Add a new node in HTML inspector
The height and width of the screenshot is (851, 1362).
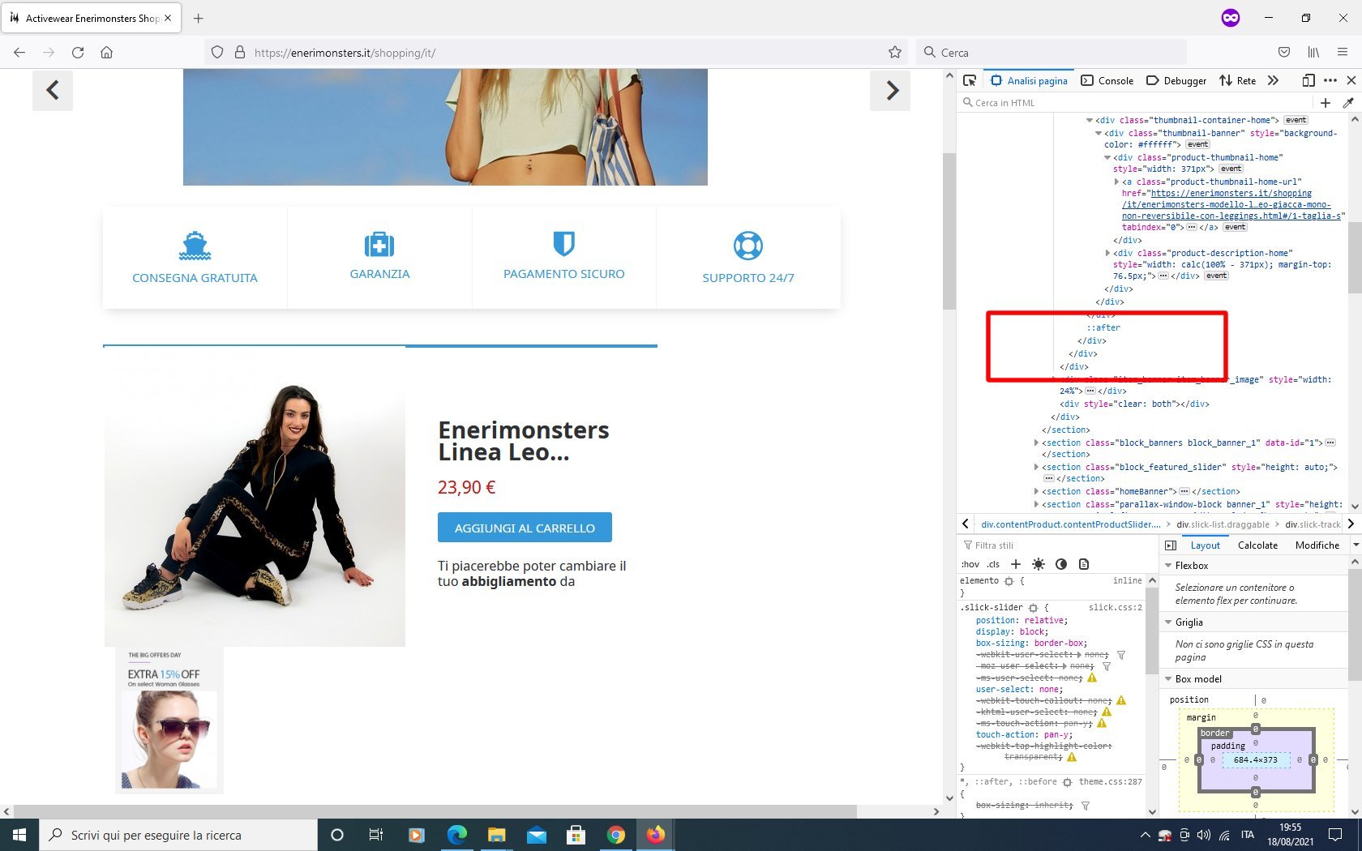(1326, 103)
